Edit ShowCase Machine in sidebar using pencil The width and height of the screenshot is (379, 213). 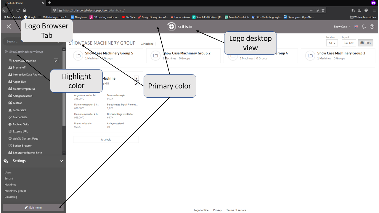pyautogui.click(x=56, y=61)
